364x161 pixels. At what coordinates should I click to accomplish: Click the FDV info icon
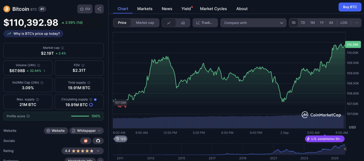coord(83,65)
